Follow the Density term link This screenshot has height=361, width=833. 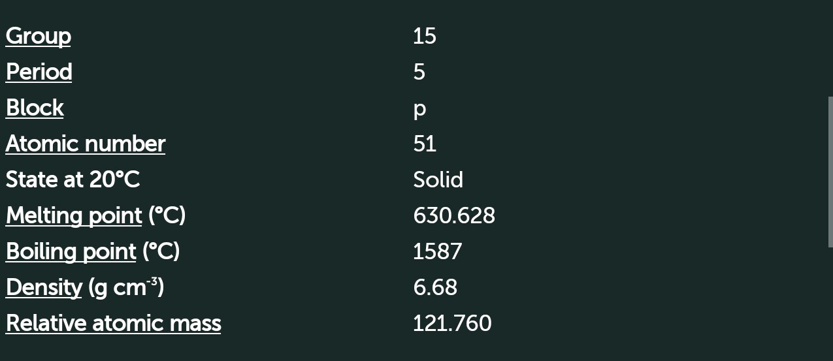tap(44, 287)
